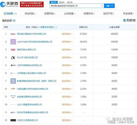Click the 中国电器科学研究院 logo in row 8

13,89
